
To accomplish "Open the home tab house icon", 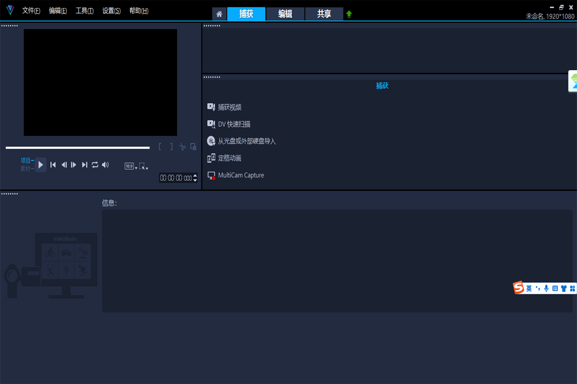I will [219, 14].
